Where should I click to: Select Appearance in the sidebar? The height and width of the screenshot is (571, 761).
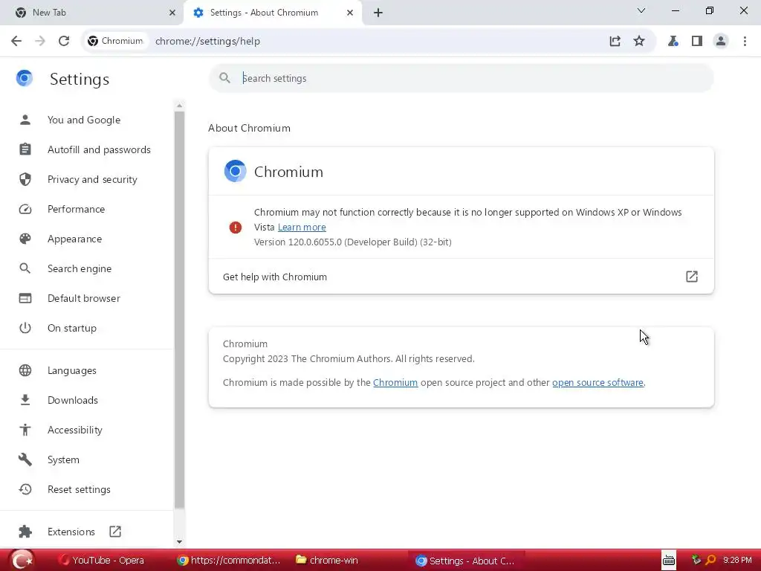tap(75, 239)
